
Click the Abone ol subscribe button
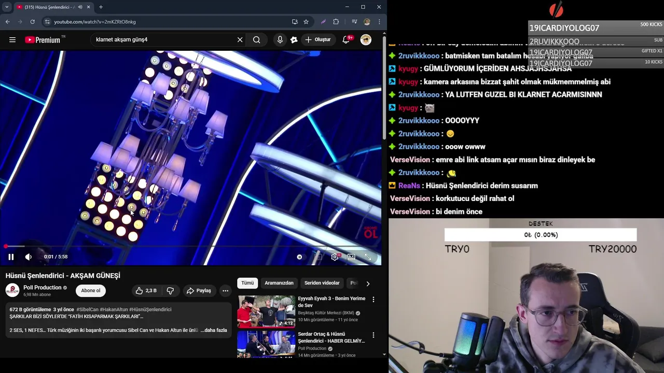tap(91, 291)
